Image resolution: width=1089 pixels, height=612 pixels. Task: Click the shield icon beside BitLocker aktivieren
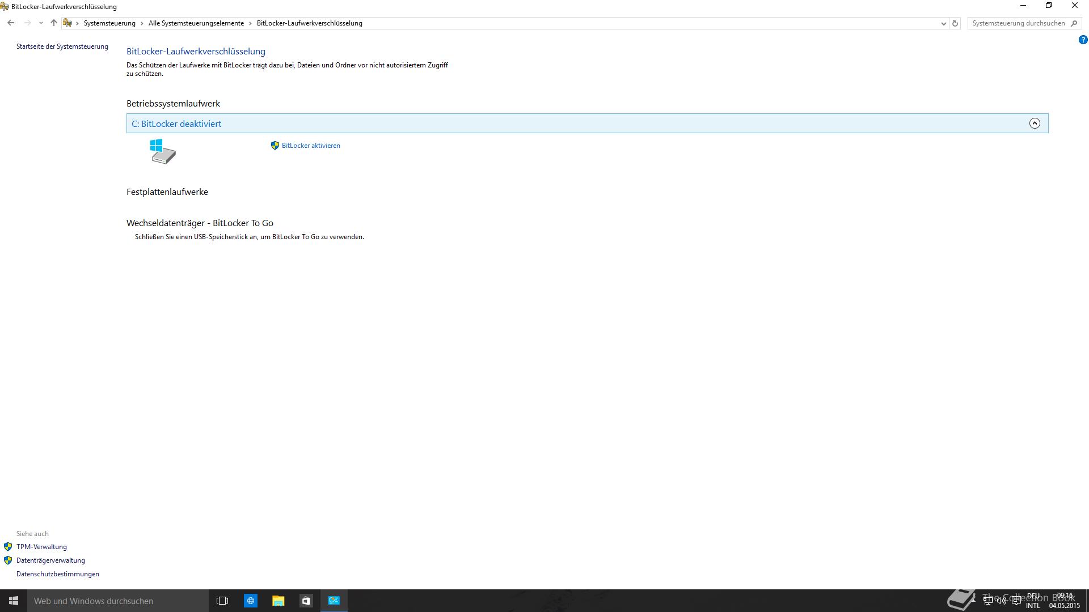[x=275, y=146]
